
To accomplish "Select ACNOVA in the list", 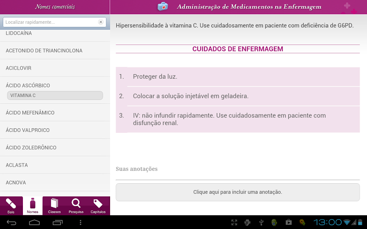I will pyautogui.click(x=55, y=182).
